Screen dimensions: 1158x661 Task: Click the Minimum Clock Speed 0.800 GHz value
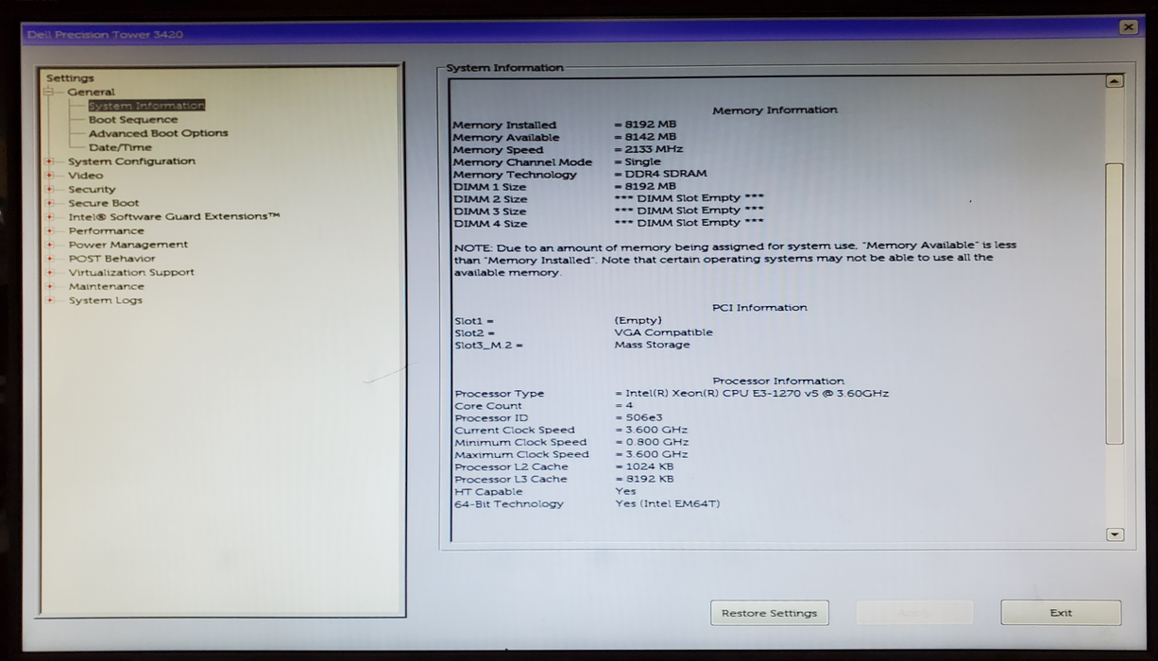pyautogui.click(x=653, y=442)
